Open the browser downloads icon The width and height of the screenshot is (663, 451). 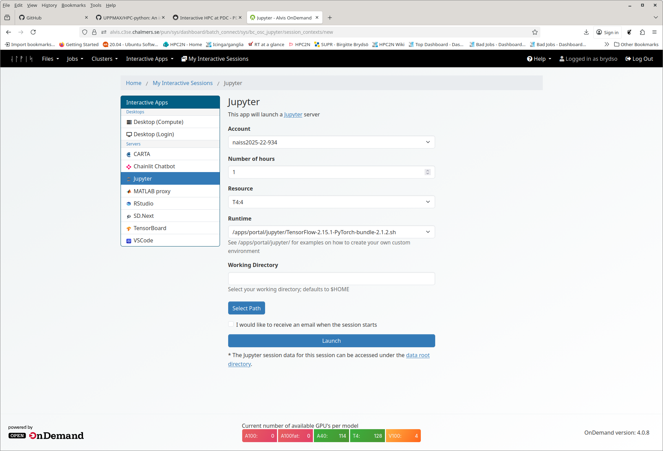[586, 32]
